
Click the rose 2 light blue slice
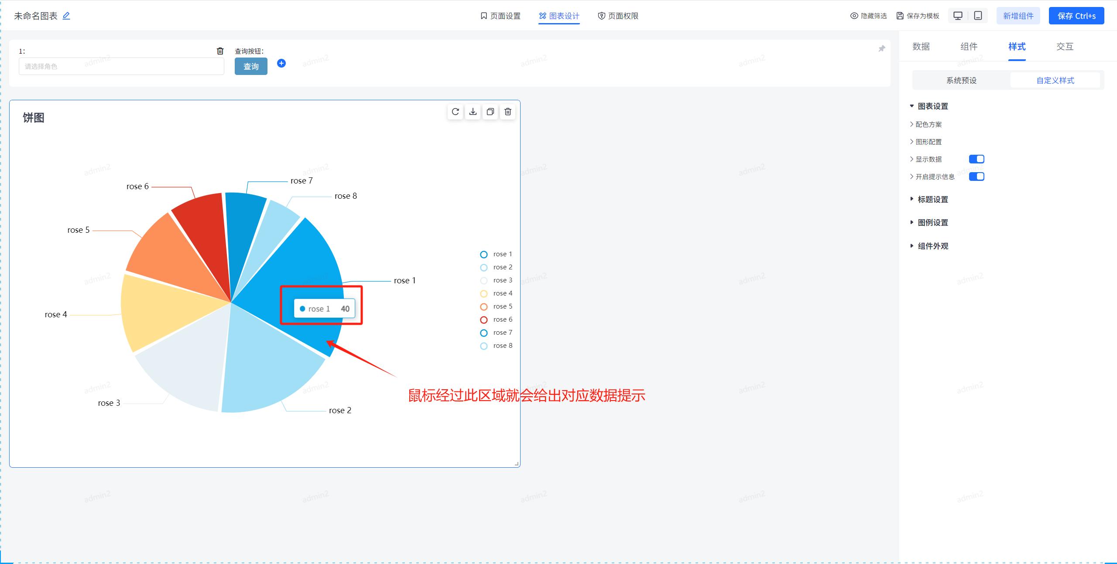coord(266,370)
